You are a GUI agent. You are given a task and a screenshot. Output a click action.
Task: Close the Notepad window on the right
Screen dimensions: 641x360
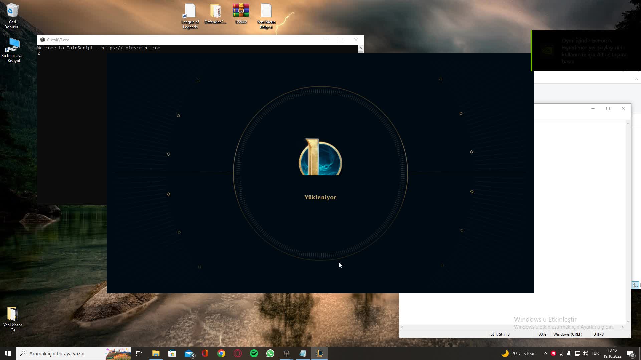623,108
